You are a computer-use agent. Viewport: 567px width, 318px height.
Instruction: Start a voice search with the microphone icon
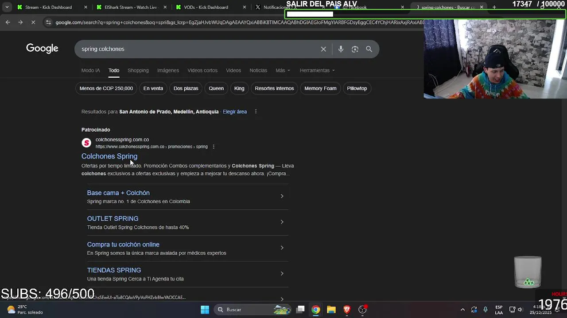(341, 49)
